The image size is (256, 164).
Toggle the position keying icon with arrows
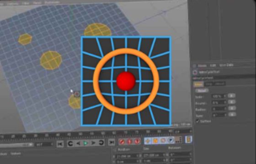pos(148,141)
